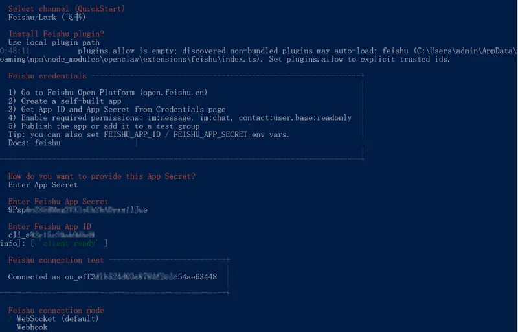Image resolution: width=518 pixels, height=332 pixels.
Task: Click the "Connected as ou_eff" result line
Action: pos(112,277)
